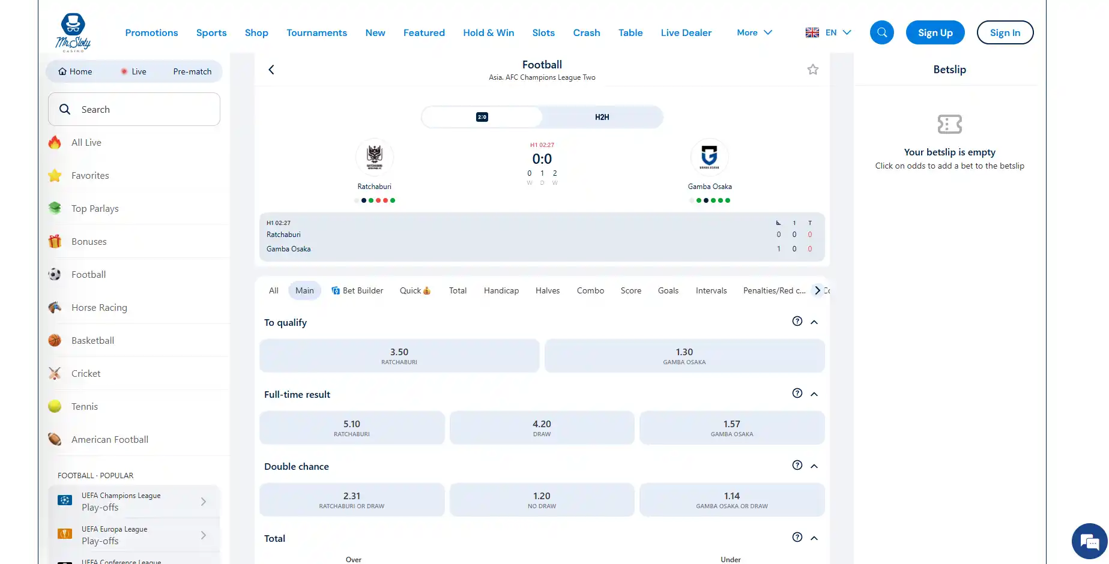Image resolution: width=1109 pixels, height=564 pixels.
Task: Click the sidebar Search input field
Action: 134,109
